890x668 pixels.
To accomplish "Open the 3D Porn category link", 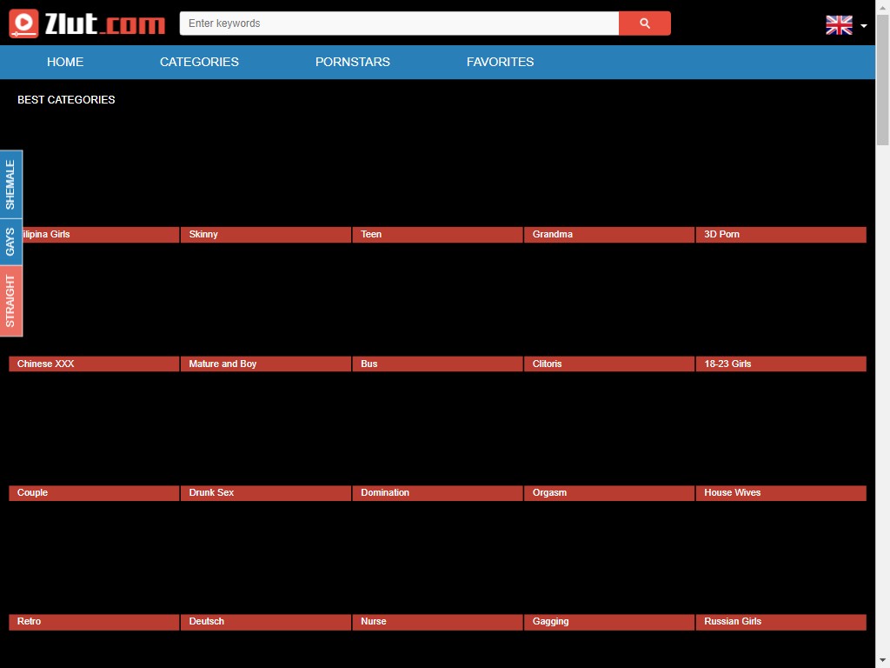I will point(781,235).
